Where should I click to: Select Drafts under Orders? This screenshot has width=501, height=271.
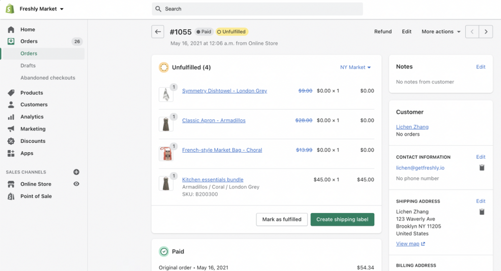tap(28, 66)
